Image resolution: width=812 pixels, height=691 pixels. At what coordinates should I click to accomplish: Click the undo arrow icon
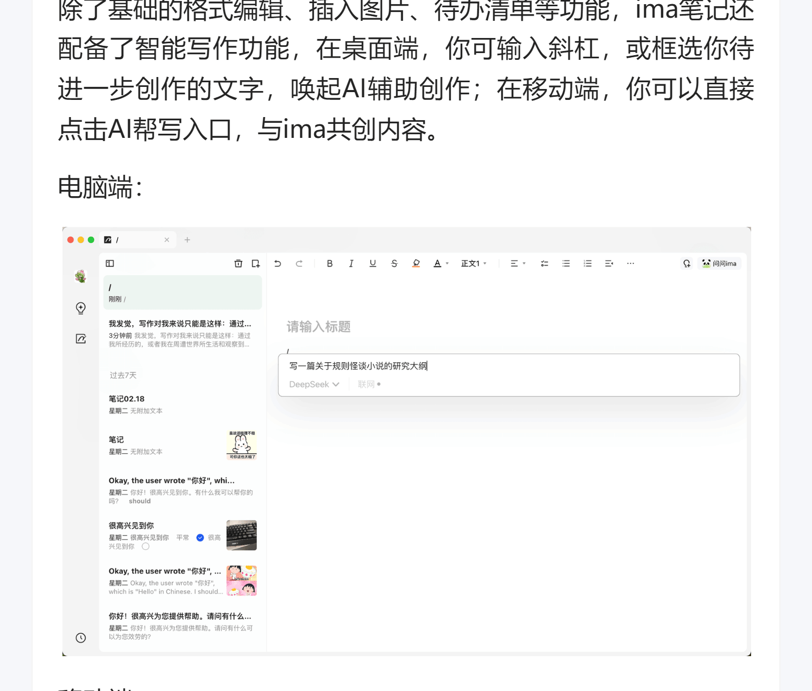pyautogui.click(x=277, y=264)
